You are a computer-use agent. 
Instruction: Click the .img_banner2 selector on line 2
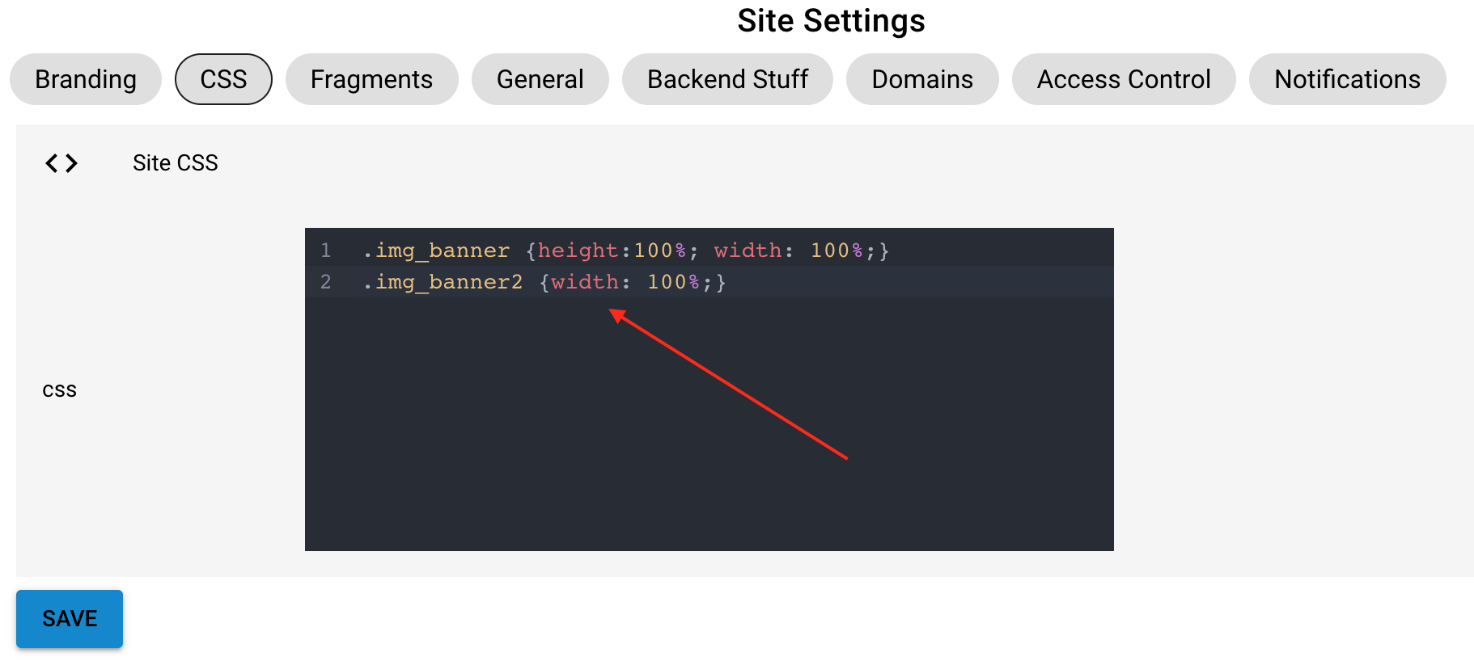point(443,282)
